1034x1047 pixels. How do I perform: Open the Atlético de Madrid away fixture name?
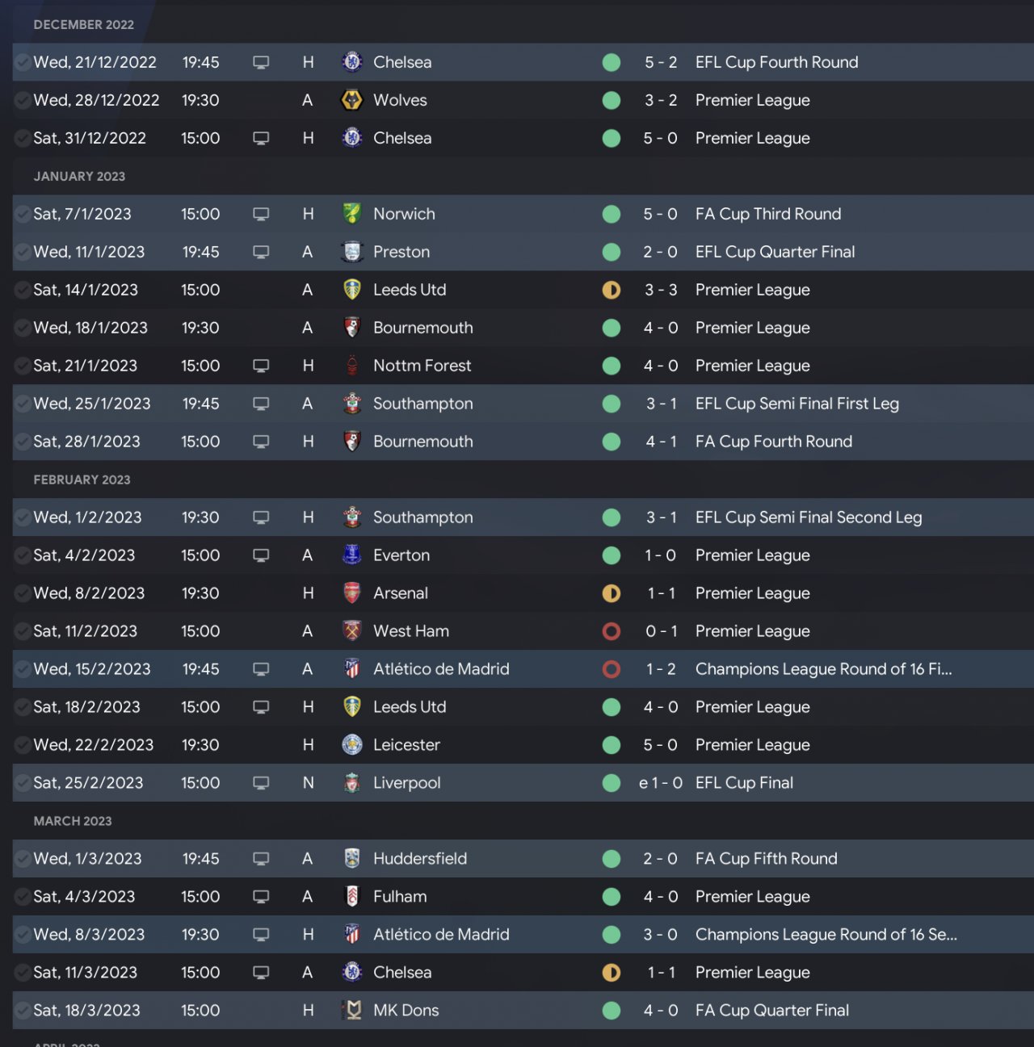(441, 669)
